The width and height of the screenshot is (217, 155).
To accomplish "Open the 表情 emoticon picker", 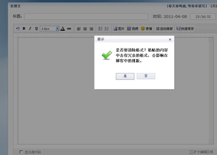I will [146, 29].
